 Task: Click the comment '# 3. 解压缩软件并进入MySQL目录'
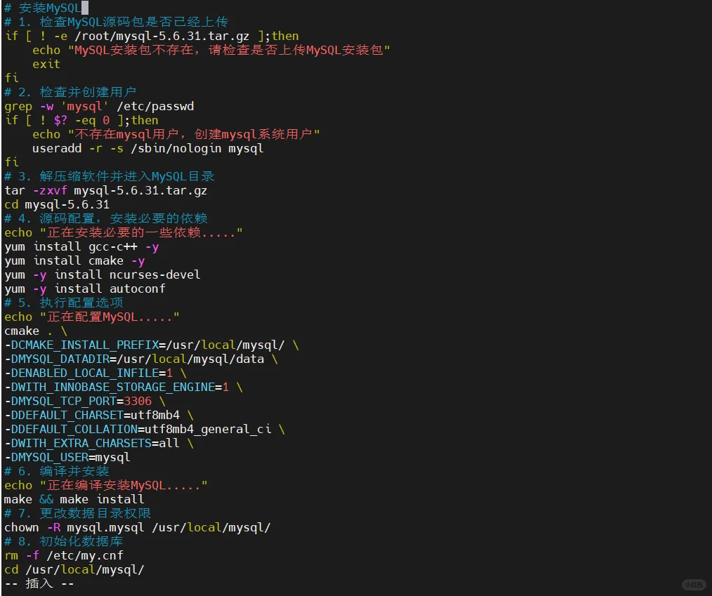pos(110,176)
